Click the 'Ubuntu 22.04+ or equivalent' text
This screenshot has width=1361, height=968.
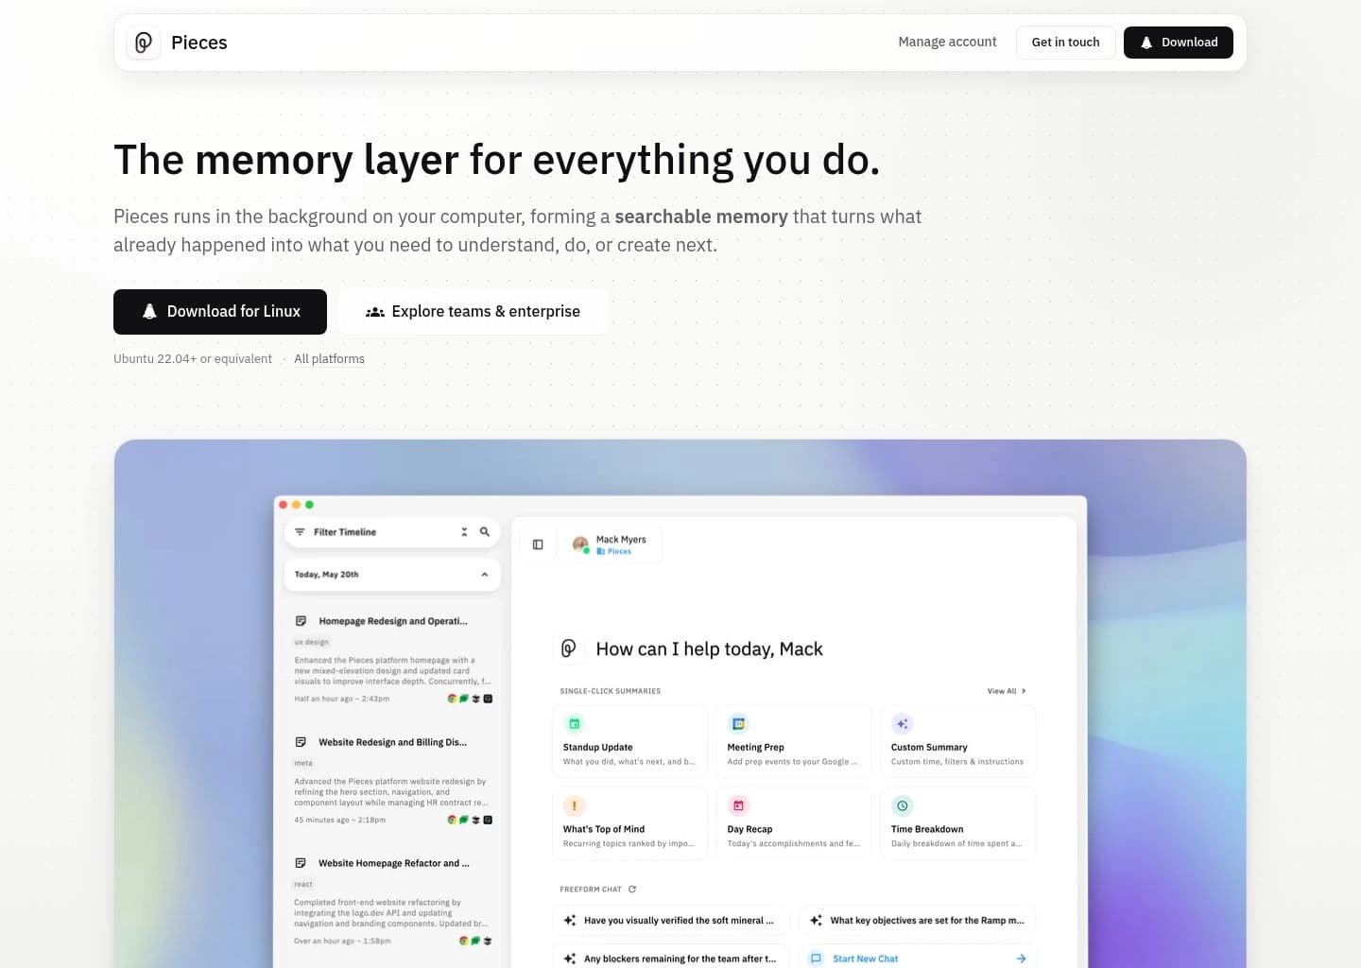[x=193, y=359]
